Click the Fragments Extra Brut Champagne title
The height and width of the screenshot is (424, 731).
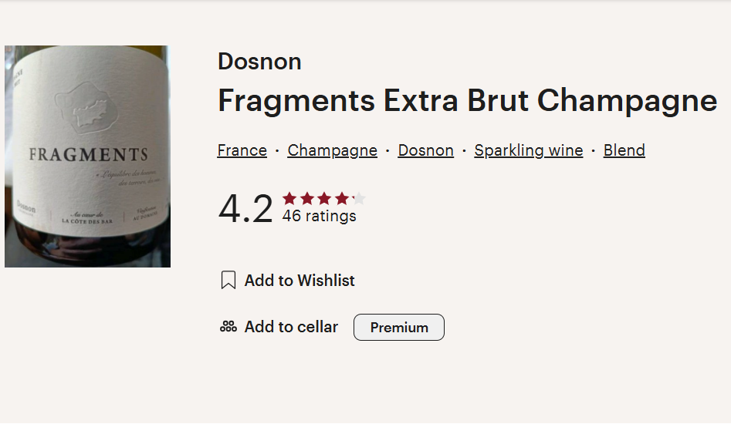[x=468, y=100]
